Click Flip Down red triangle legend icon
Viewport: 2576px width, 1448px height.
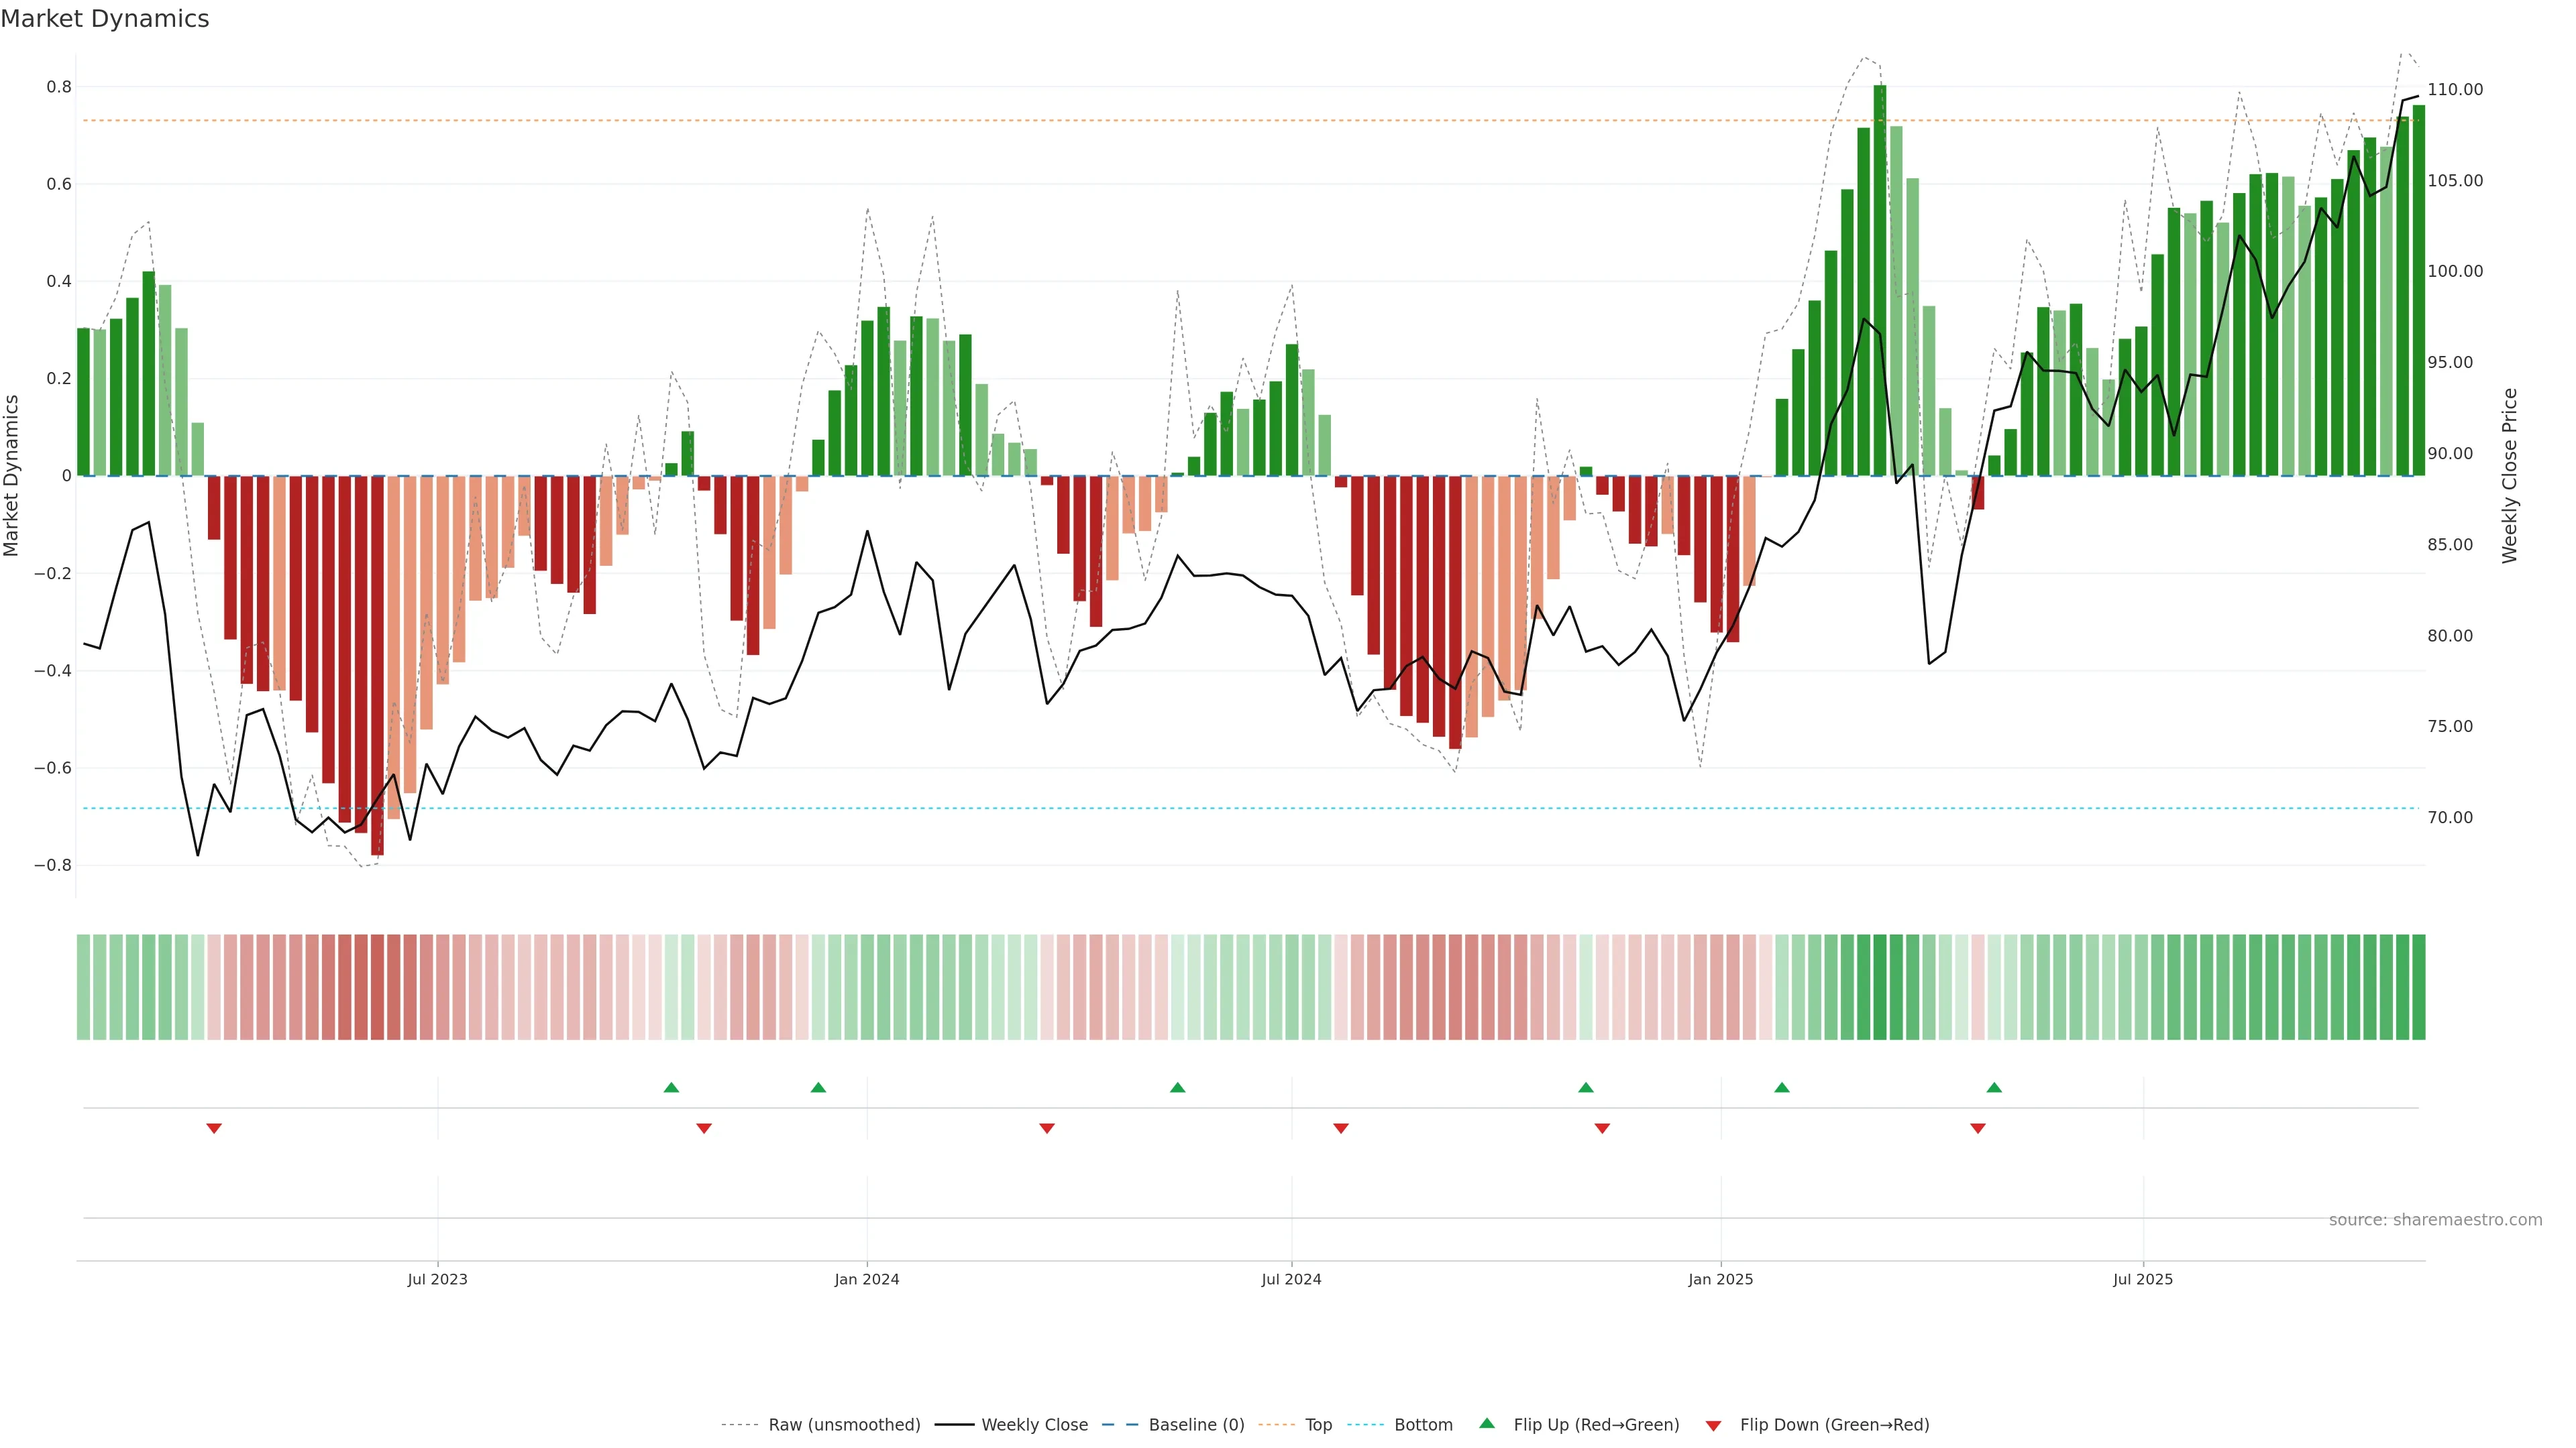click(x=1713, y=1425)
